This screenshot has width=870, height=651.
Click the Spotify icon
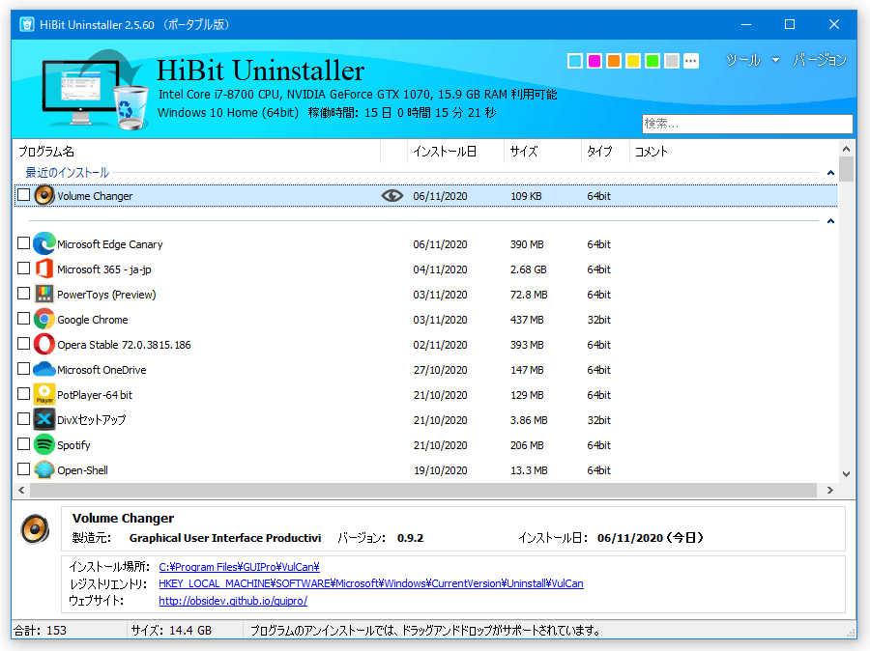click(x=44, y=444)
